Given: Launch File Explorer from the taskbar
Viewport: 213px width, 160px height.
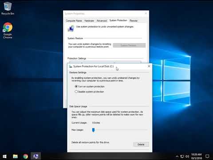Looking at the screenshot, I should tap(15, 156).
